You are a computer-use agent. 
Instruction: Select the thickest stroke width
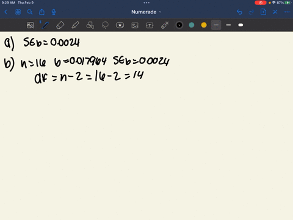(x=241, y=25)
